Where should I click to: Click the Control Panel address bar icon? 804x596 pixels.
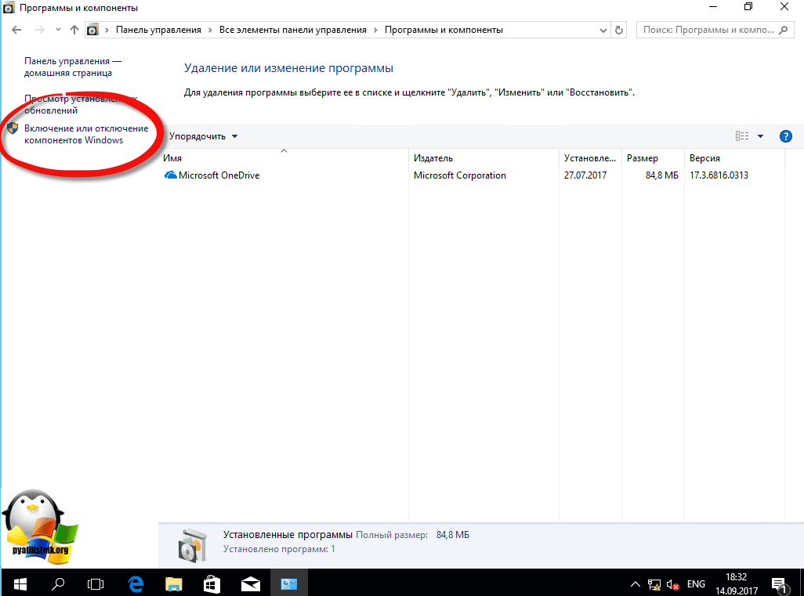(92, 30)
